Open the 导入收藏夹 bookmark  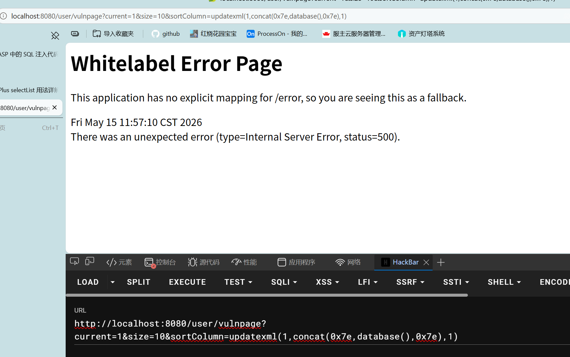pos(113,33)
